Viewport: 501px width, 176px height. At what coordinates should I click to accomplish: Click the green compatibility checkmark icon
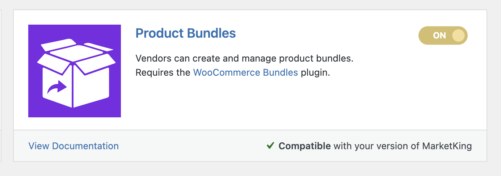click(x=270, y=146)
